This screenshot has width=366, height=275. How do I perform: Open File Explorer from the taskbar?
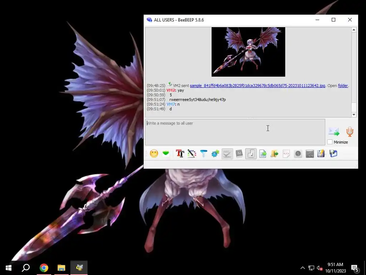(61, 268)
